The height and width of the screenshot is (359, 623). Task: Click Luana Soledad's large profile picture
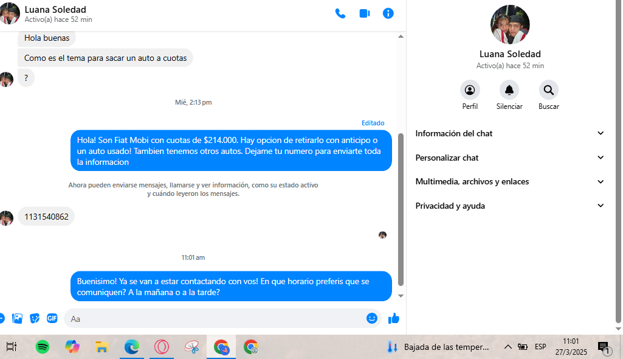pos(510,25)
